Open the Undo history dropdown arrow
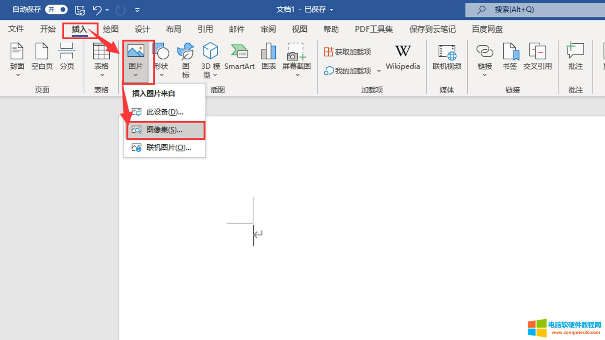 point(107,10)
